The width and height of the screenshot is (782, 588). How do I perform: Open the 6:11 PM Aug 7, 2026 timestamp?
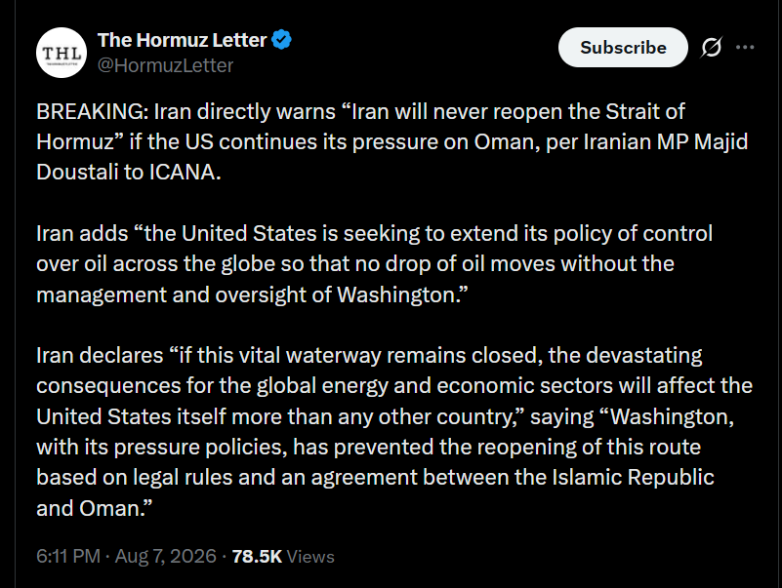pos(126,556)
